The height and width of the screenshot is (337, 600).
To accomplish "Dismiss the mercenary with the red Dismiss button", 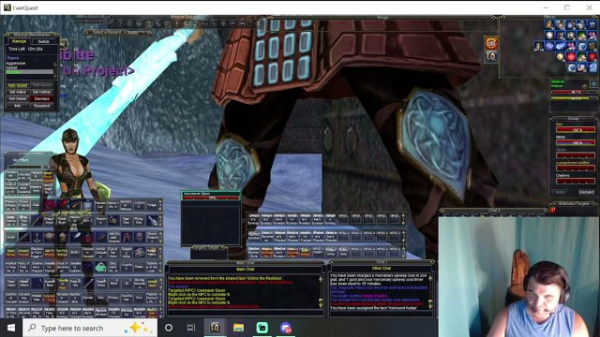I will click(x=41, y=98).
